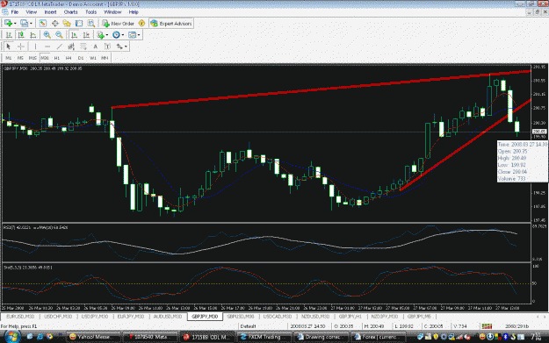Open Yahoo Messenger taskbar button
Viewport: 549px width, 343px height.
93,337
